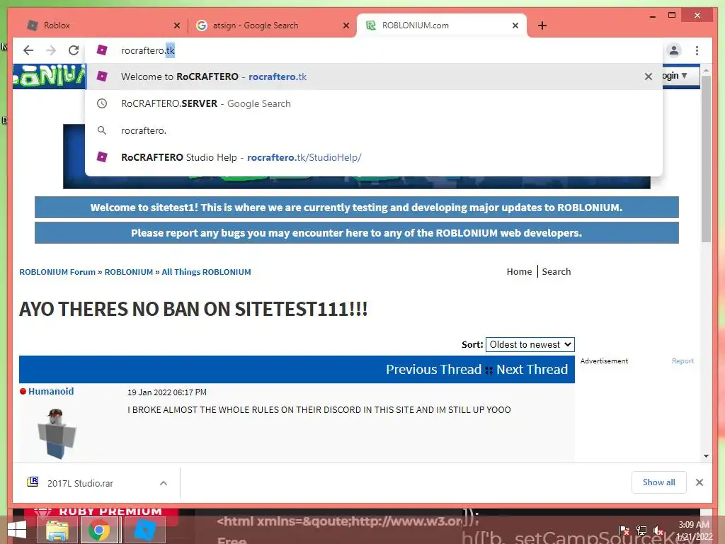The image size is (725, 544).
Task: Expand the 2017L Studio.rar download options chevron
Action: point(164,483)
